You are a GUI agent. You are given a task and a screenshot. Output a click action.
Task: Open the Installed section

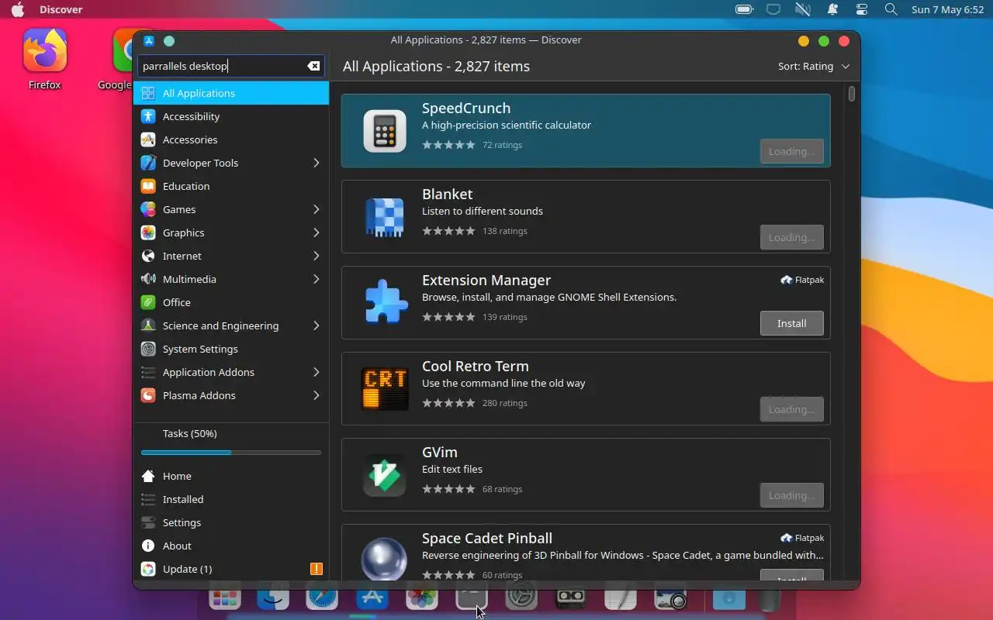[231, 499]
